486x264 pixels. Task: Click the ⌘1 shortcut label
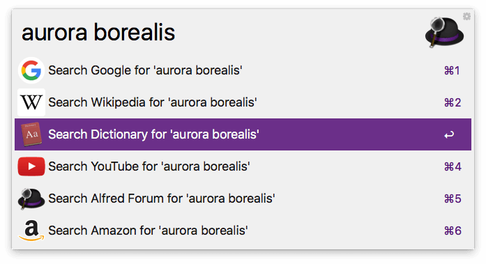(x=453, y=70)
